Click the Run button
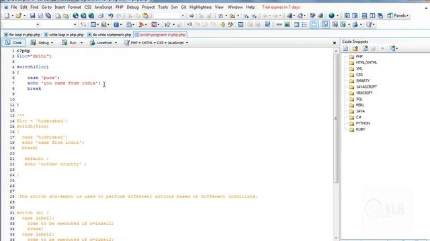Image resolution: width=430 pixels, height=241 pixels. click(70, 43)
